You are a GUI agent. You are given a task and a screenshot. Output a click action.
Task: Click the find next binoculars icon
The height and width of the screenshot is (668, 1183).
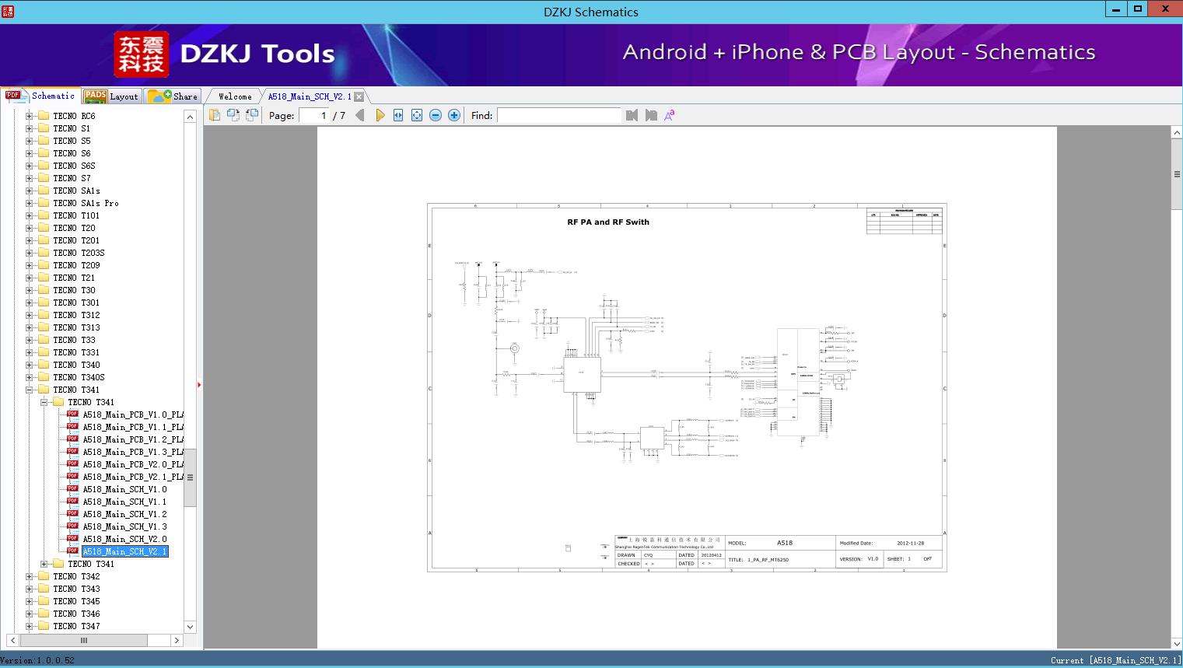[x=651, y=115]
